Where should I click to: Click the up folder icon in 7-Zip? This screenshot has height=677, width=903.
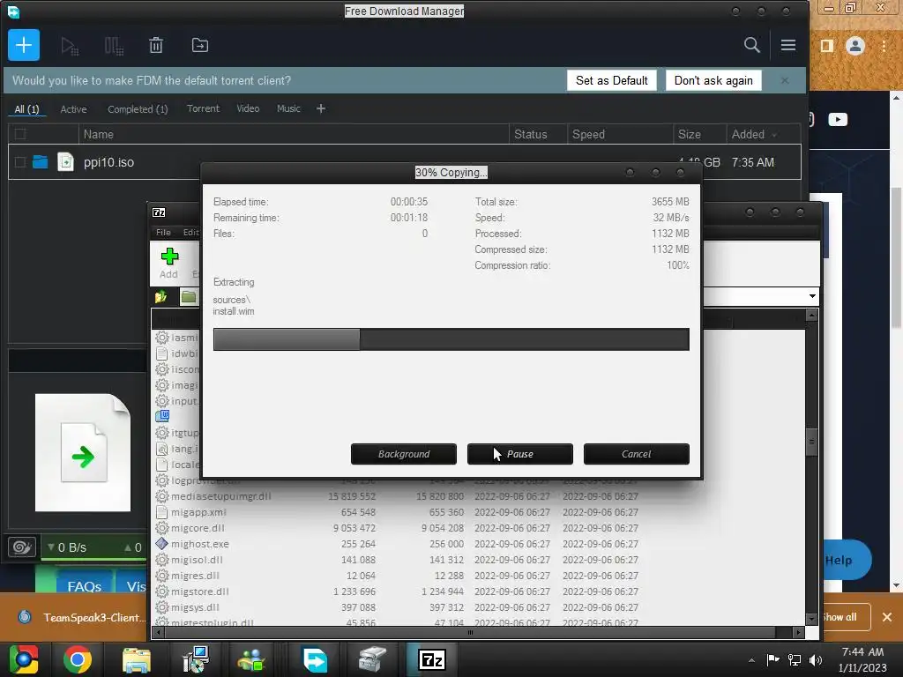pos(160,296)
